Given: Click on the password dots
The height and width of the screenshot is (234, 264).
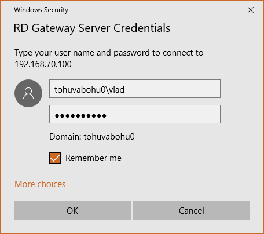Looking at the screenshot, I should pyautogui.click(x=80, y=116).
